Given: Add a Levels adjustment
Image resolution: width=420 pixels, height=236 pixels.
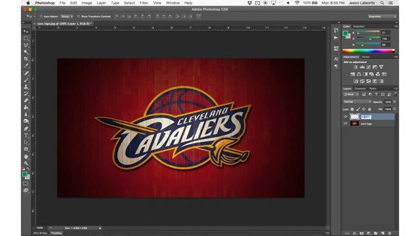Looking at the screenshot, I should pos(362,67).
